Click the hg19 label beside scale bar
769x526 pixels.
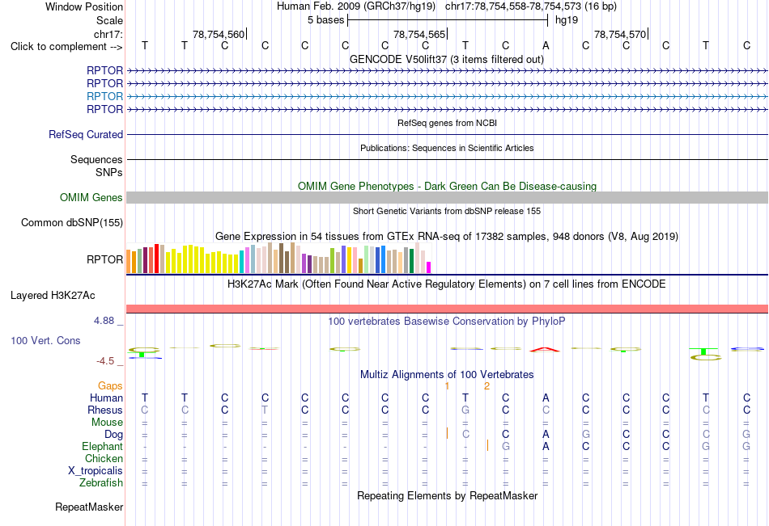pyautogui.click(x=567, y=20)
